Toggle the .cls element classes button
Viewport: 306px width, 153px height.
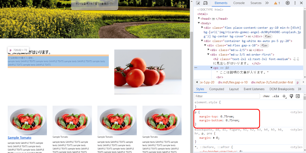pos(276,96)
